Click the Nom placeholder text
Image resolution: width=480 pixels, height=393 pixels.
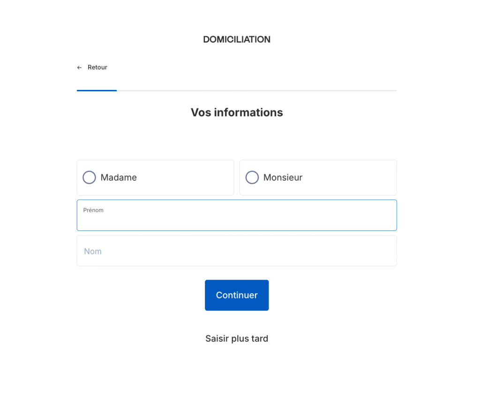pos(92,251)
